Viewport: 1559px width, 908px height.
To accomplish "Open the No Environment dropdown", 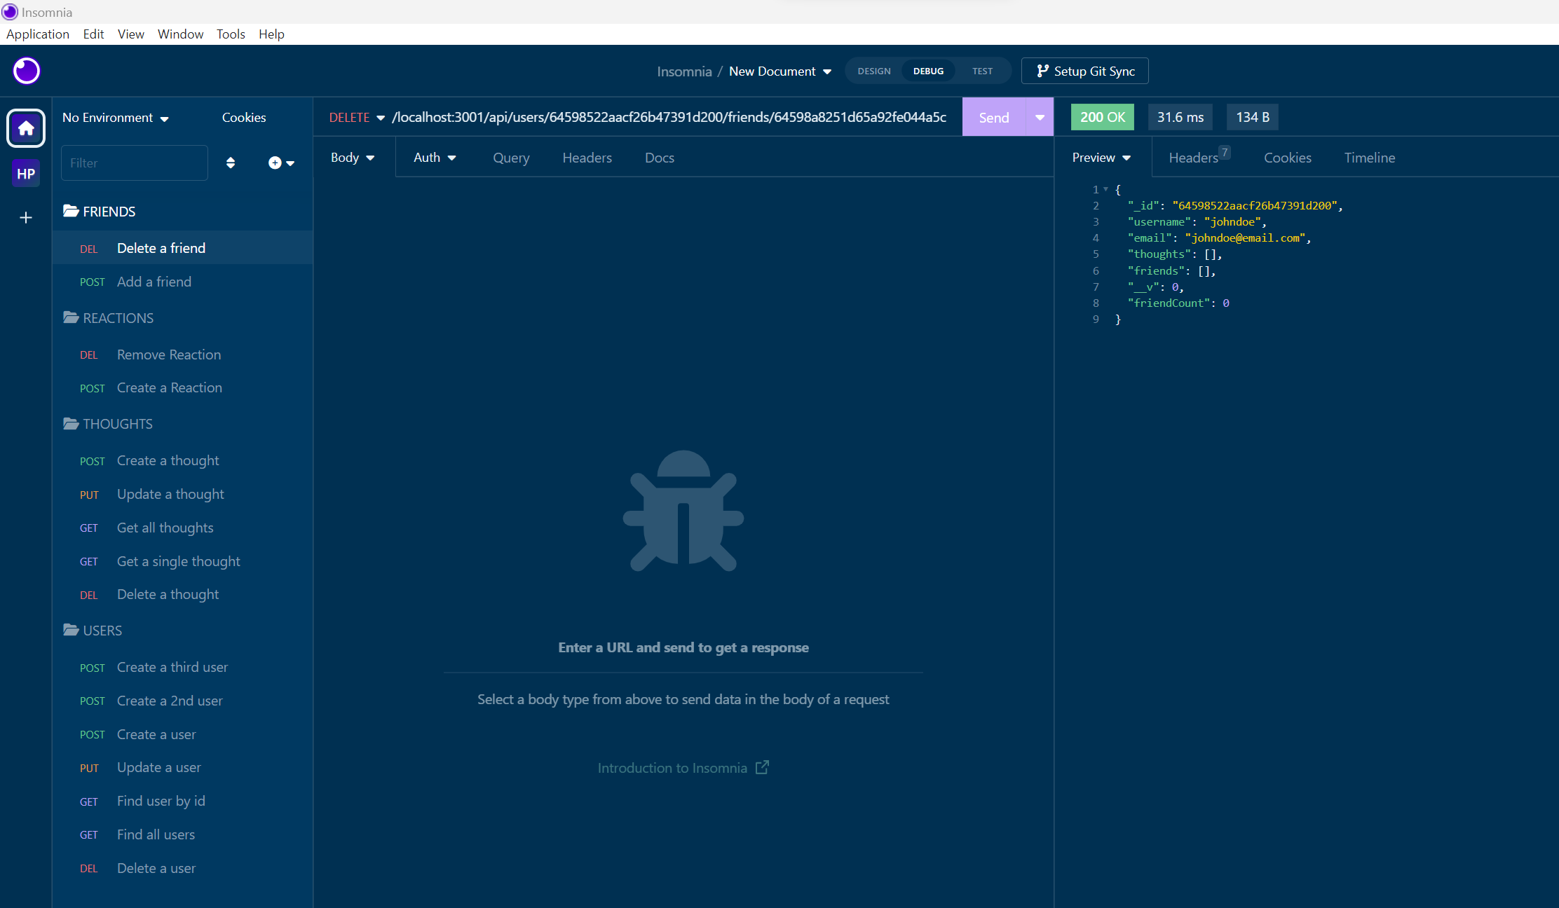I will [115, 117].
